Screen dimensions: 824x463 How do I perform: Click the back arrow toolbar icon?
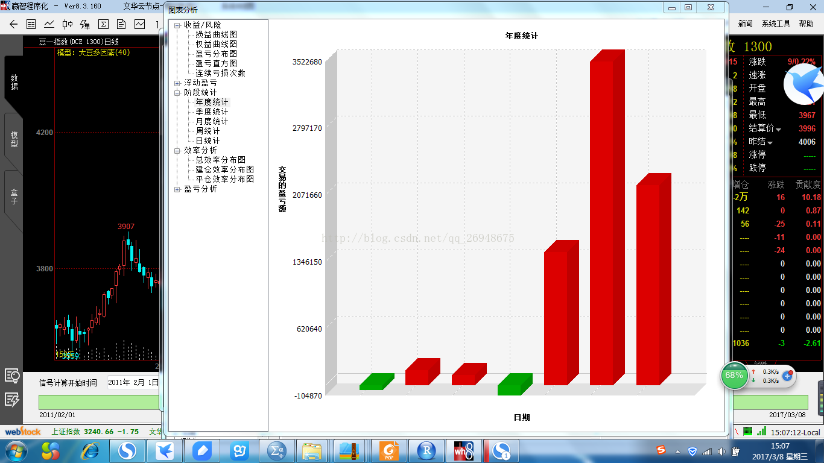click(14, 24)
